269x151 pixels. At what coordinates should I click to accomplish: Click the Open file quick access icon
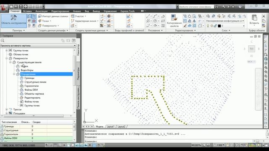coord(16,7)
